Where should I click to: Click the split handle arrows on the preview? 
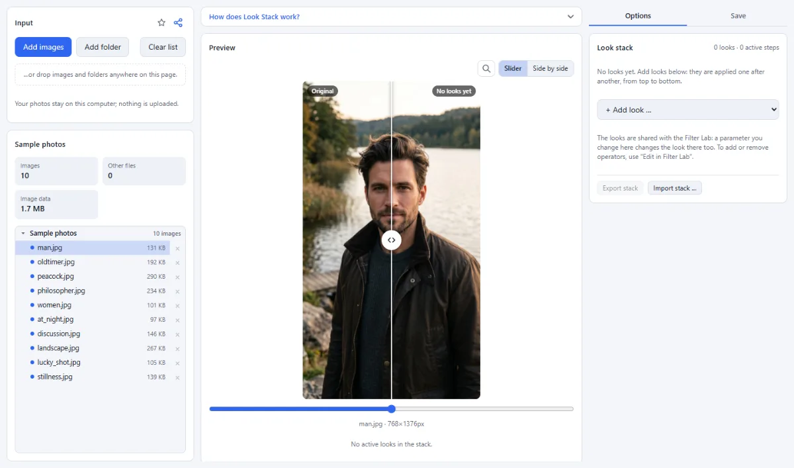point(392,240)
